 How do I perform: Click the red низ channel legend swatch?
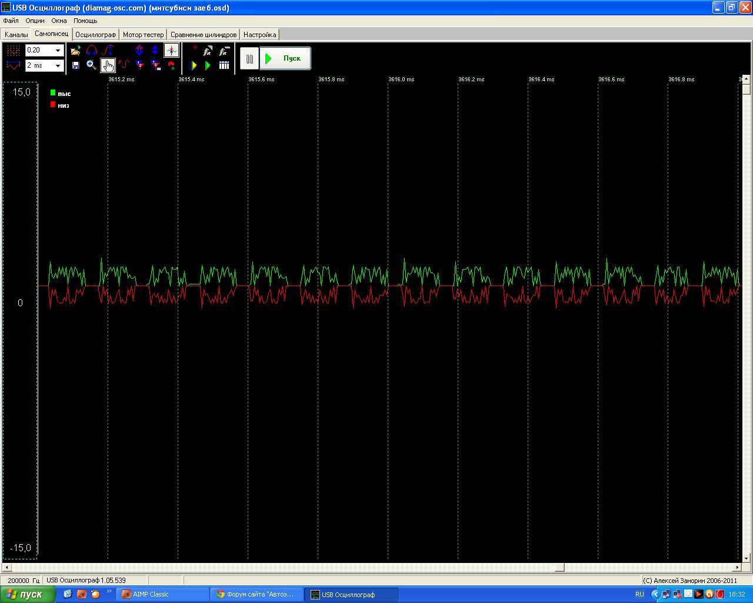53,104
